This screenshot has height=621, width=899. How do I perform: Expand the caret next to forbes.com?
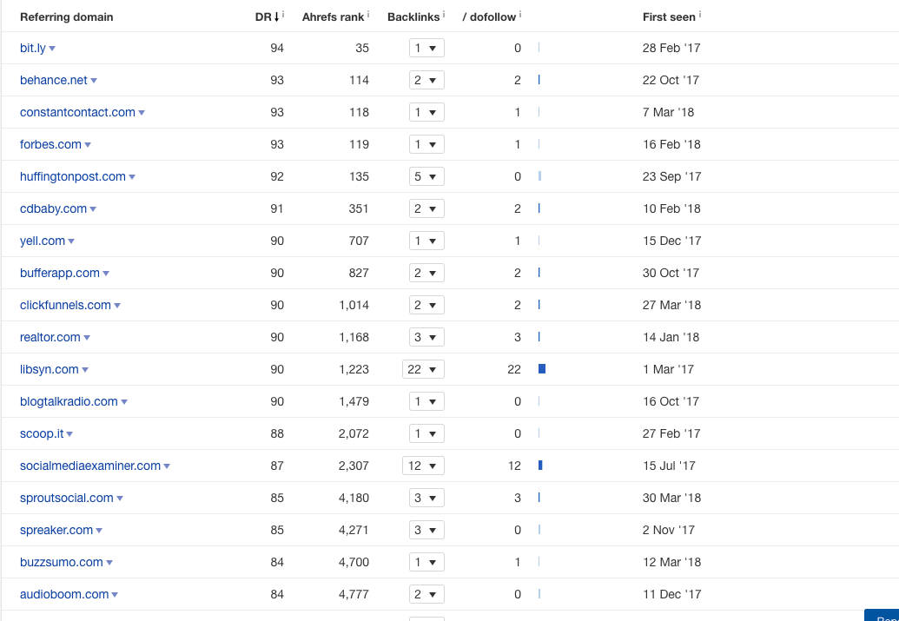pyautogui.click(x=89, y=145)
